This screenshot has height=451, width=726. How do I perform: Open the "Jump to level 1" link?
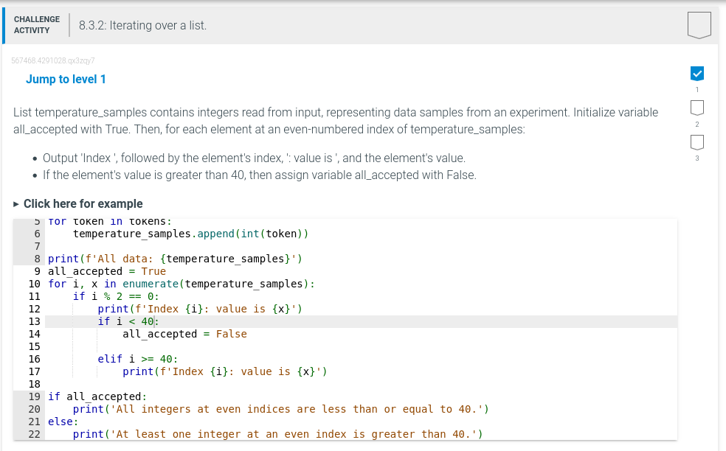65,79
